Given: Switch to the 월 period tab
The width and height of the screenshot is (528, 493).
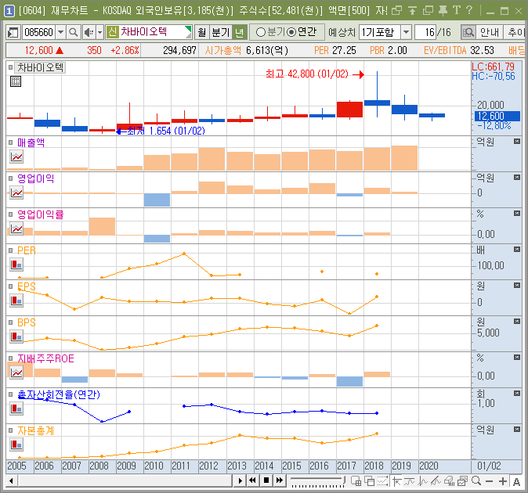Looking at the screenshot, I should click(202, 32).
